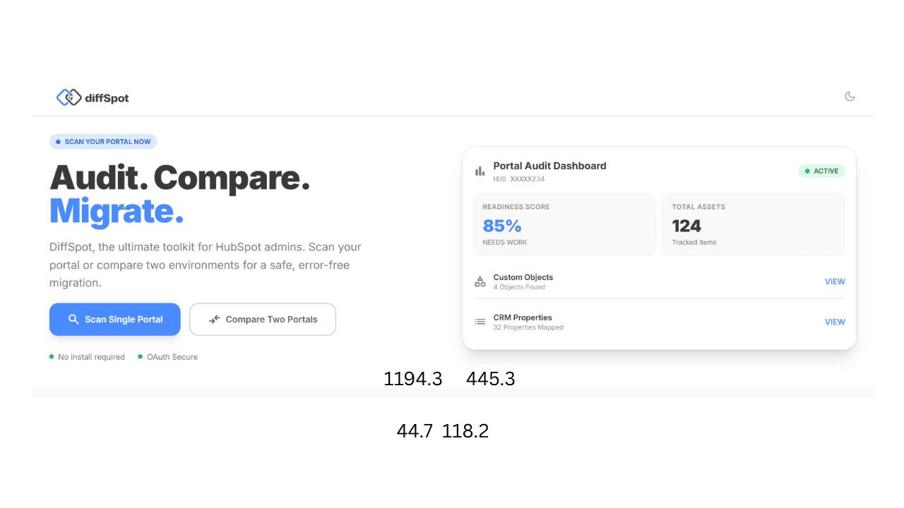Viewport: 904px width, 508px height.
Task: Click the diffSpot logo icon
Action: pyautogui.click(x=69, y=97)
